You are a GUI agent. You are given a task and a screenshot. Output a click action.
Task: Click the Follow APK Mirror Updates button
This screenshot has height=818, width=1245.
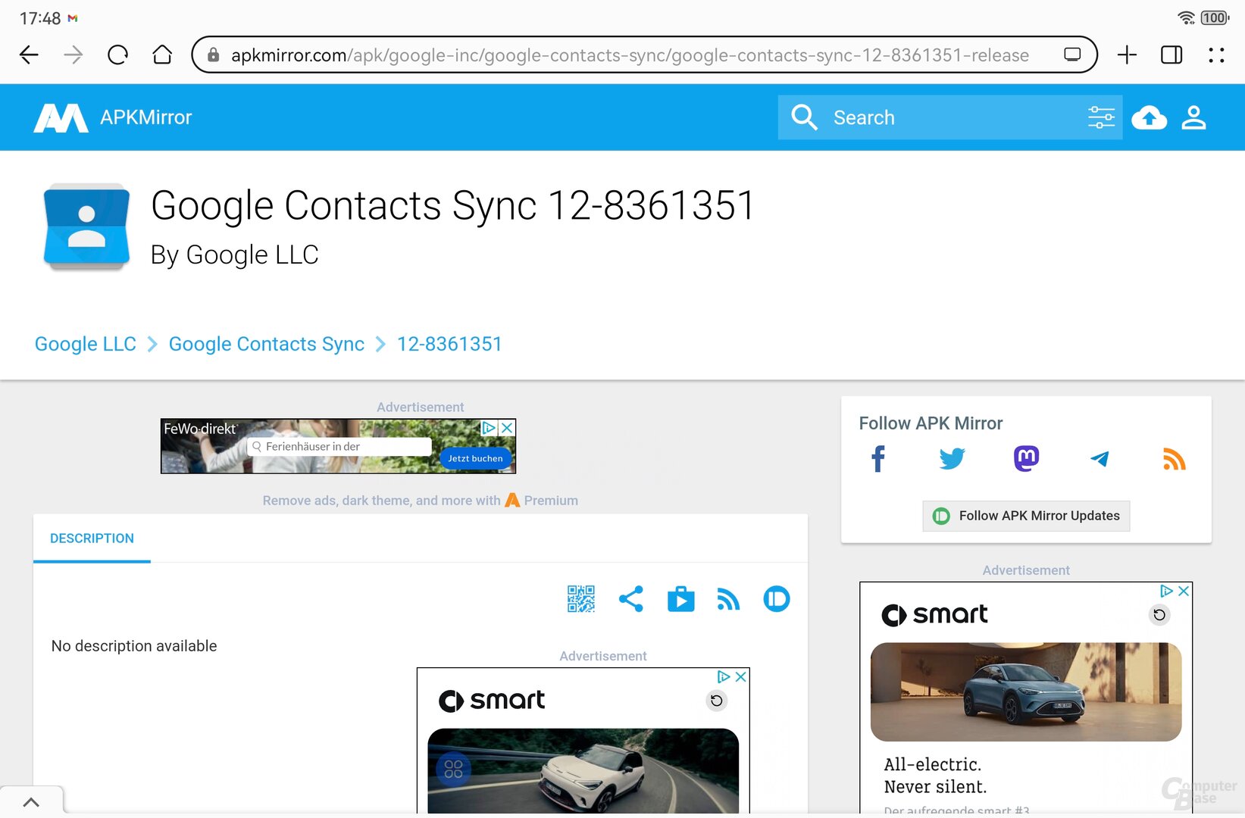(1026, 516)
